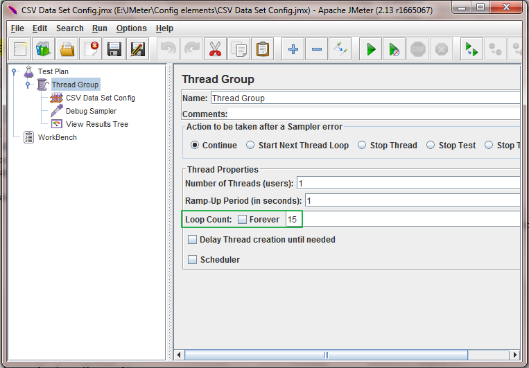Click the horizontal scrollbar thumb
529x368 pixels.
[326, 355]
